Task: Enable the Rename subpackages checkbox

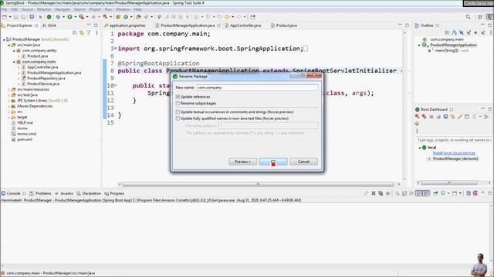Action: coord(178,103)
